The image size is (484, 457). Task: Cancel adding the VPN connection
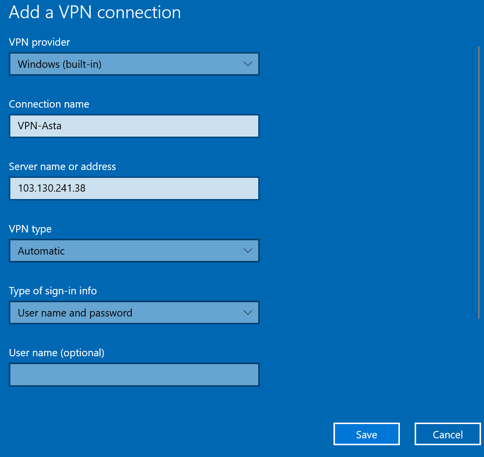(x=448, y=434)
